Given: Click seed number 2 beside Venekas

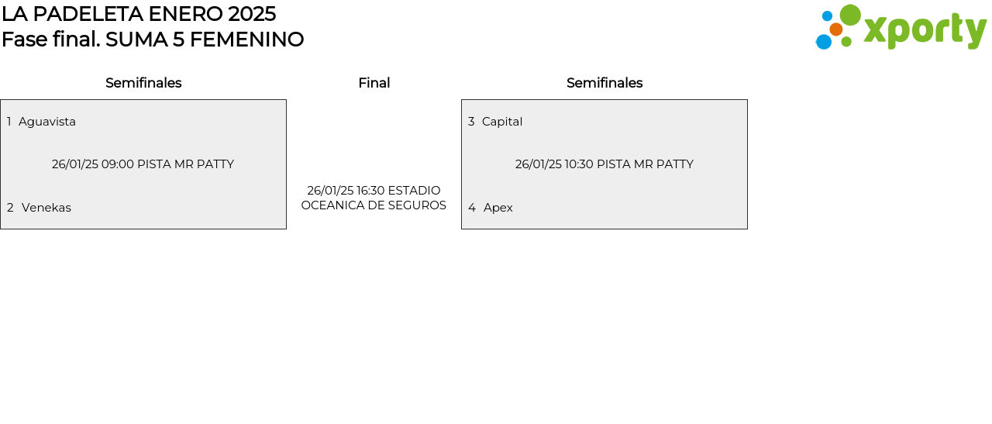Looking at the screenshot, I should pyautogui.click(x=10, y=208).
